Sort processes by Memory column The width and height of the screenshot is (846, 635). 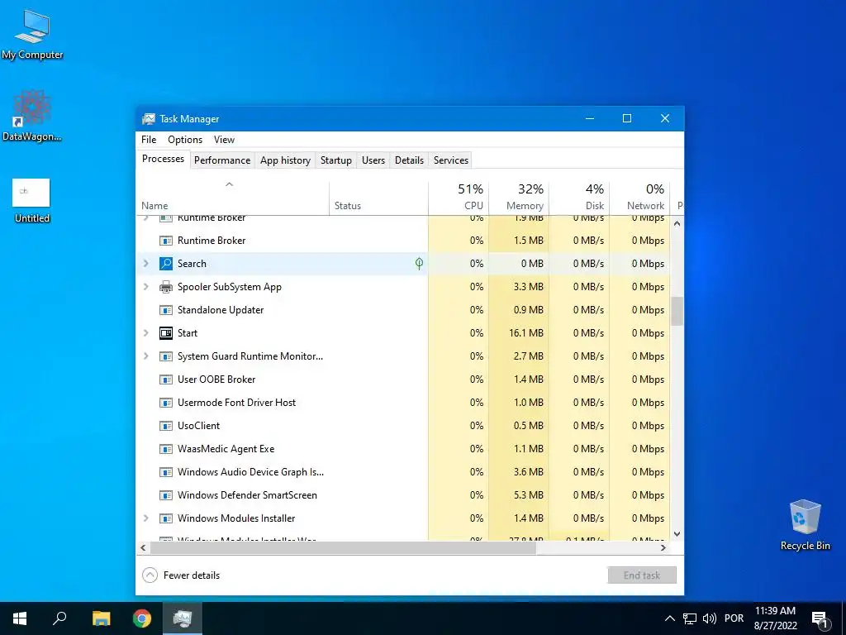tap(519, 197)
